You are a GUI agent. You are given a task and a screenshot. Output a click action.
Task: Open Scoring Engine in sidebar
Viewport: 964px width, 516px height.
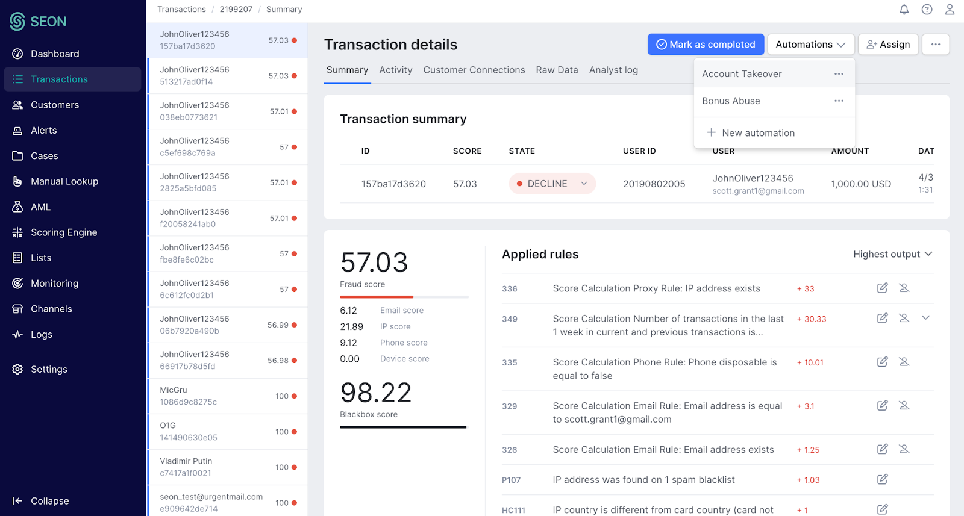[x=72, y=232]
